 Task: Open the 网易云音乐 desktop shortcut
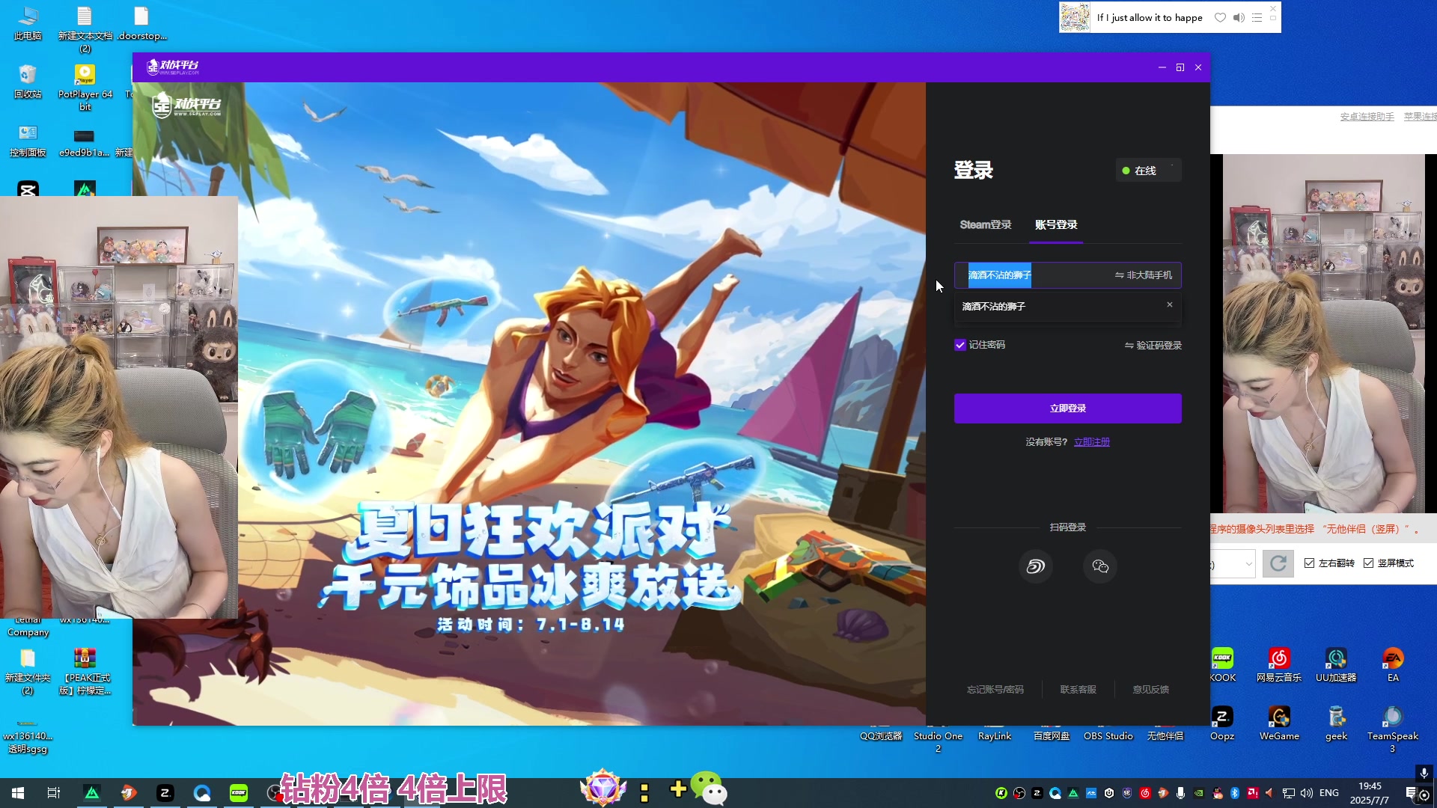[1279, 664]
